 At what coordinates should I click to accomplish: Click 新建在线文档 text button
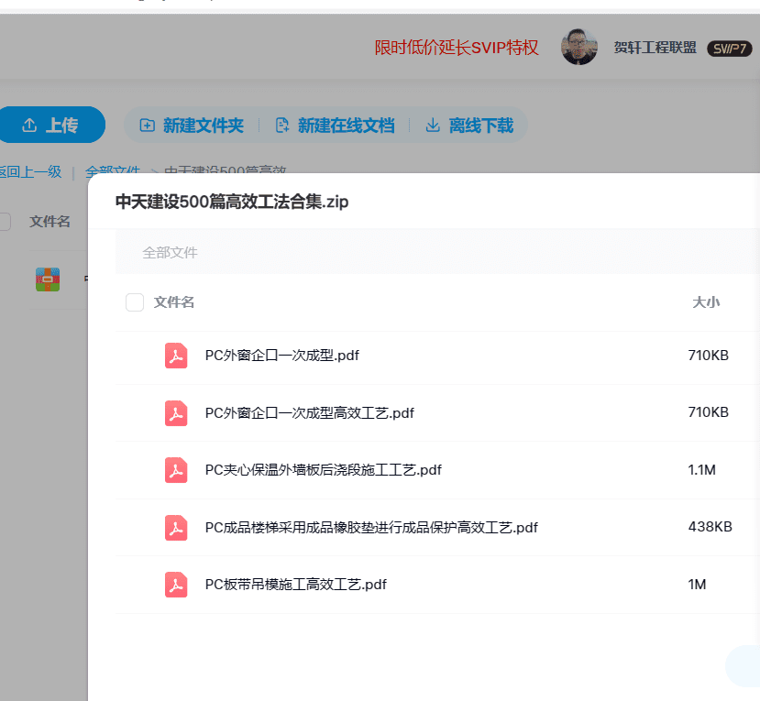click(346, 126)
